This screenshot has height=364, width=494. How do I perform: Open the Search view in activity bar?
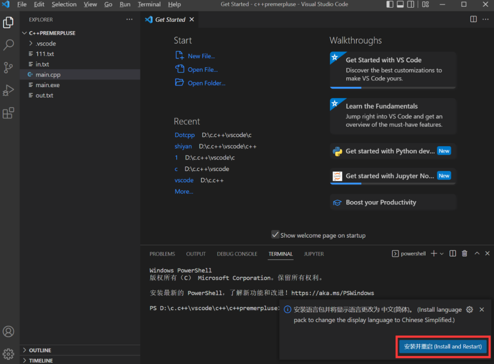(x=8, y=45)
